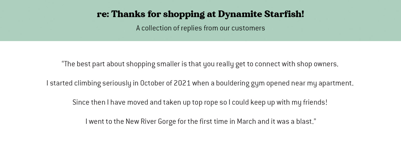Image resolution: width=401 pixels, height=148 pixels.
Task: Click the quote line about shopping smaller
Action: click(200, 64)
